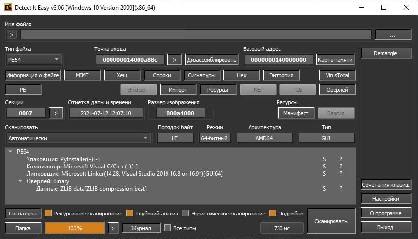The image size is (418, 239).
Task: Click the PE button
Action: (x=23, y=90)
